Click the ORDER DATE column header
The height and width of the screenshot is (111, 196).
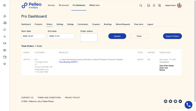tap(165, 52)
